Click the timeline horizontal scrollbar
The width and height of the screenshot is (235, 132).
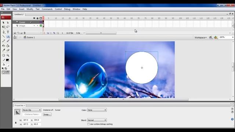[101, 33]
